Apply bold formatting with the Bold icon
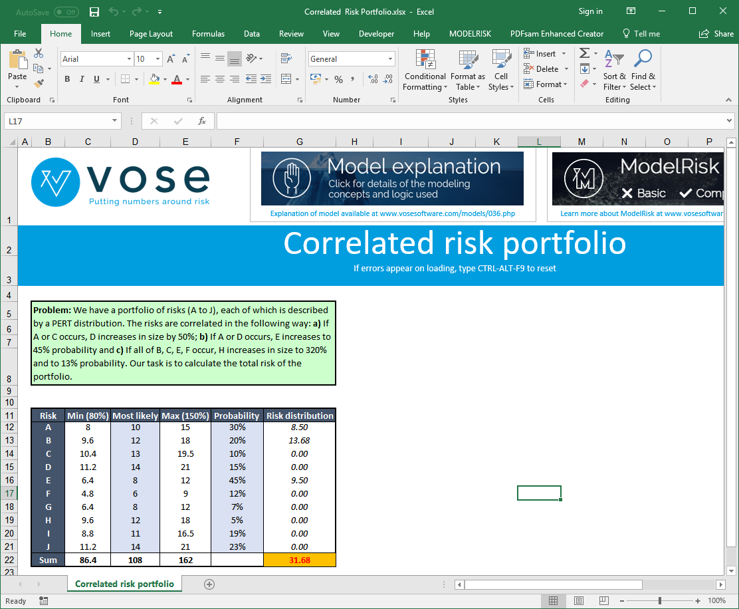 coord(66,78)
